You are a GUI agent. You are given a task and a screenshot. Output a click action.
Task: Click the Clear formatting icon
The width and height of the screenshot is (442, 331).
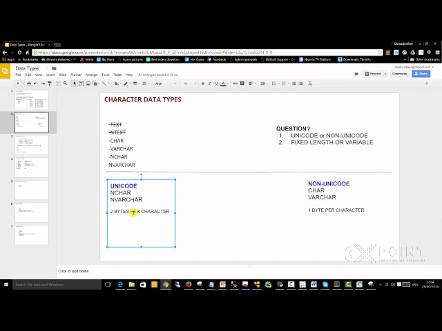tap(310, 83)
